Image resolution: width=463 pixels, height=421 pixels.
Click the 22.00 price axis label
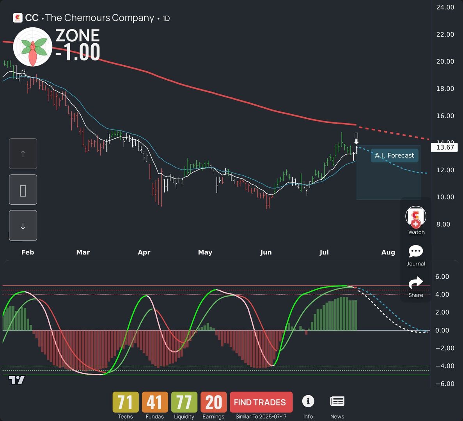(x=445, y=35)
